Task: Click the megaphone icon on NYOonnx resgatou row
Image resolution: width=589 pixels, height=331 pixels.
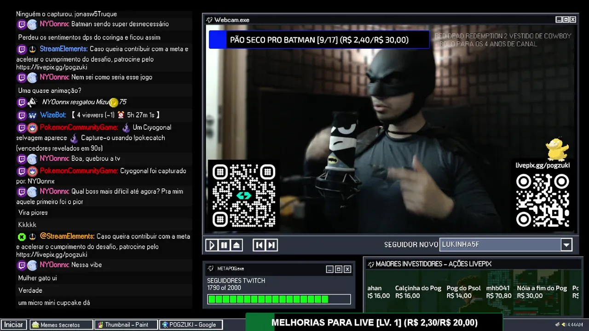Action: pos(32,102)
